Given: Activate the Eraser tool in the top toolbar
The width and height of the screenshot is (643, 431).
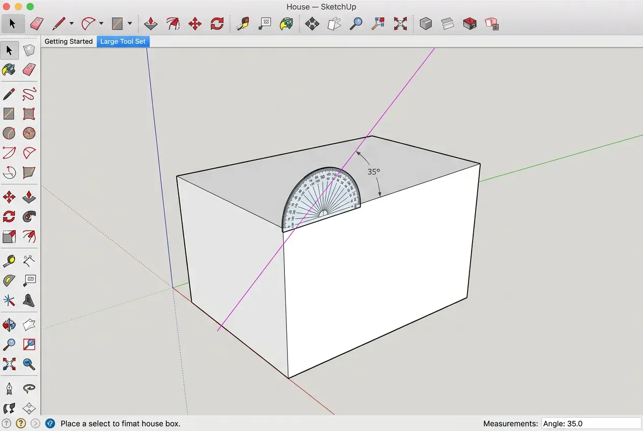Looking at the screenshot, I should [37, 23].
